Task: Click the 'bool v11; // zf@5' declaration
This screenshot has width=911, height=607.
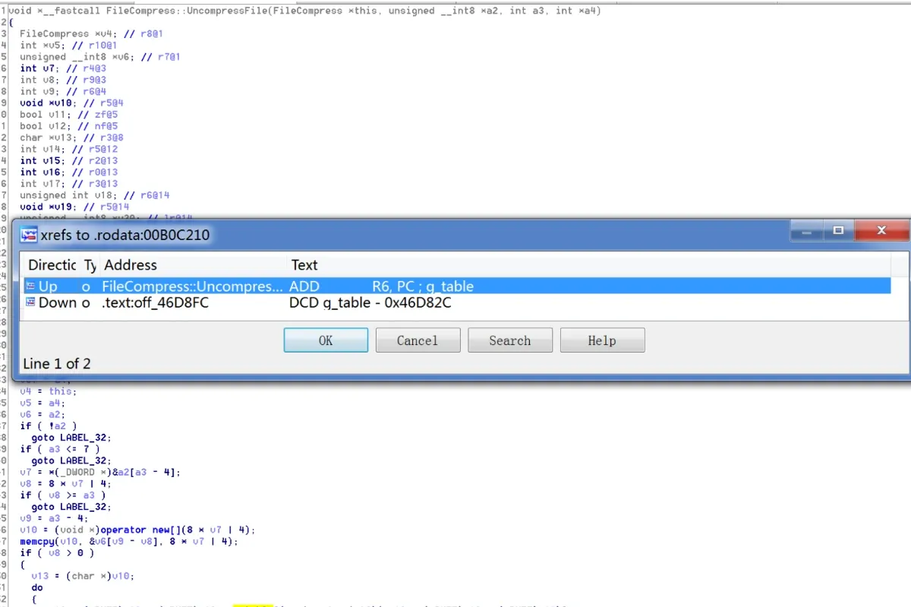Action: pos(68,115)
